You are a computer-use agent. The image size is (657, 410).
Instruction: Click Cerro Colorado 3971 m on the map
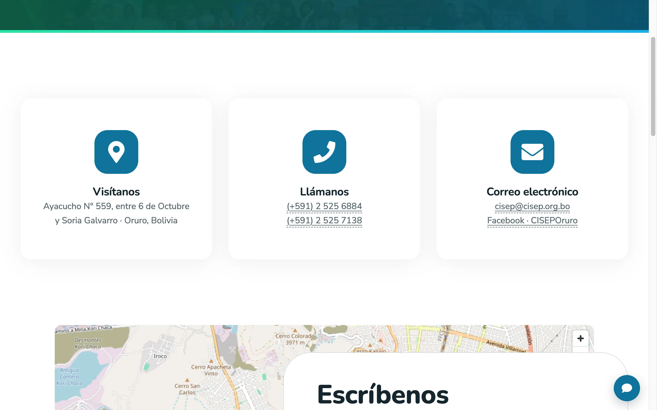[295, 339]
